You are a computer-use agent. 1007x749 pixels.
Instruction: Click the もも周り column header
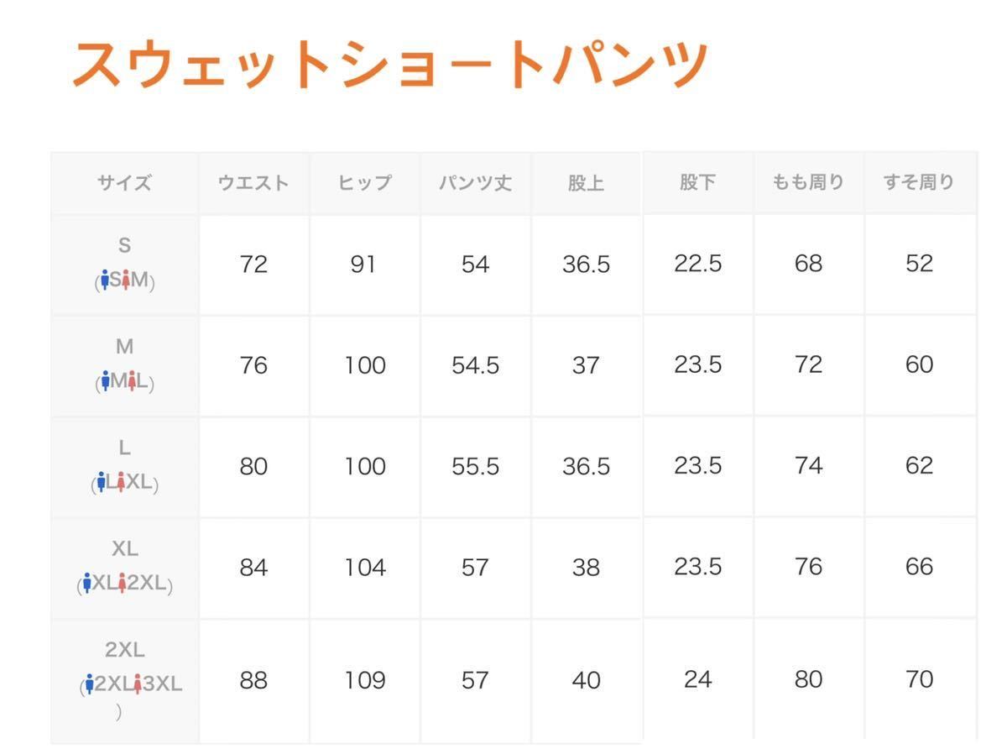click(x=808, y=182)
